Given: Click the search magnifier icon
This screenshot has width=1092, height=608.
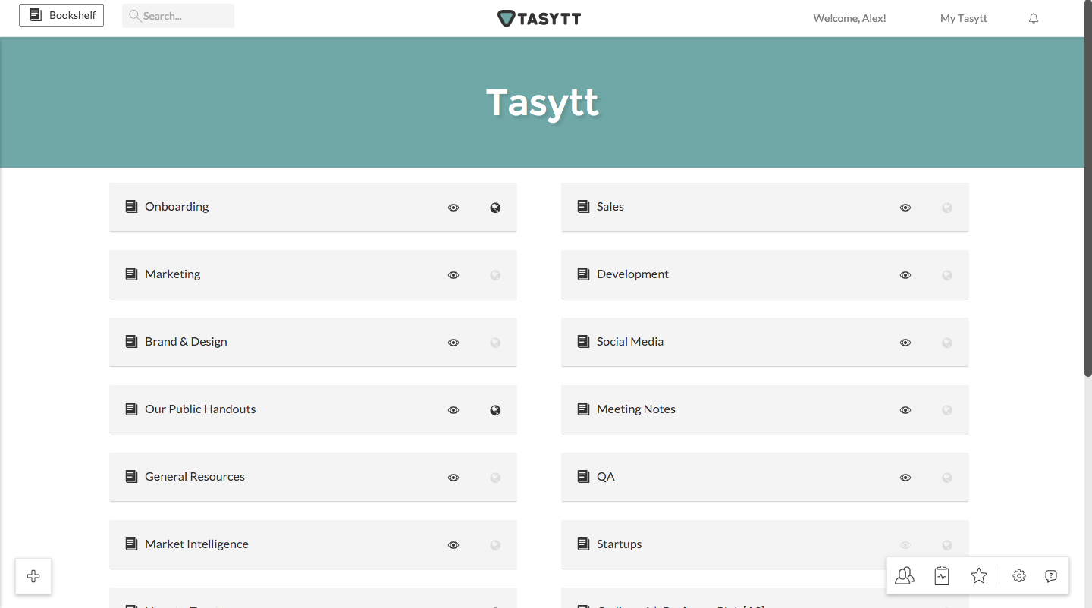Looking at the screenshot, I should (x=135, y=16).
